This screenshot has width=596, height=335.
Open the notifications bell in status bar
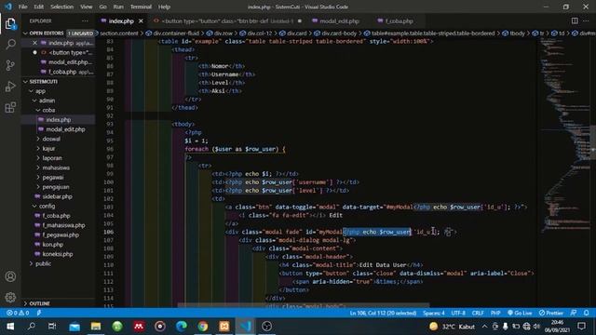pyautogui.click(x=586, y=313)
